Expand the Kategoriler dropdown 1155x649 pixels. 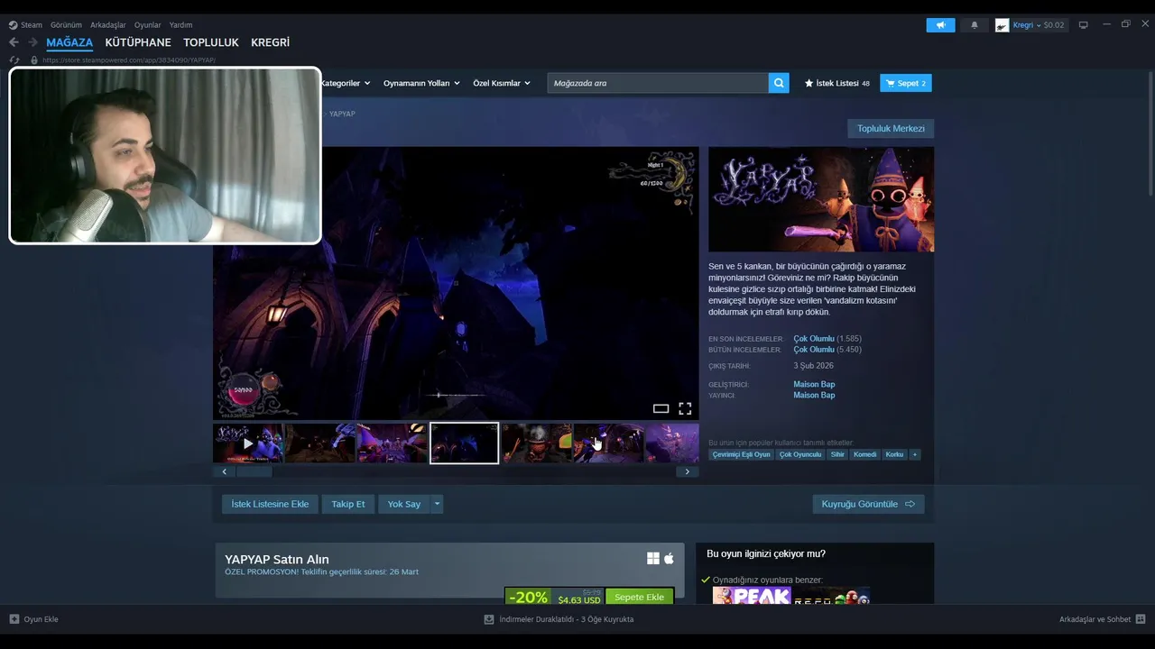[x=345, y=83]
